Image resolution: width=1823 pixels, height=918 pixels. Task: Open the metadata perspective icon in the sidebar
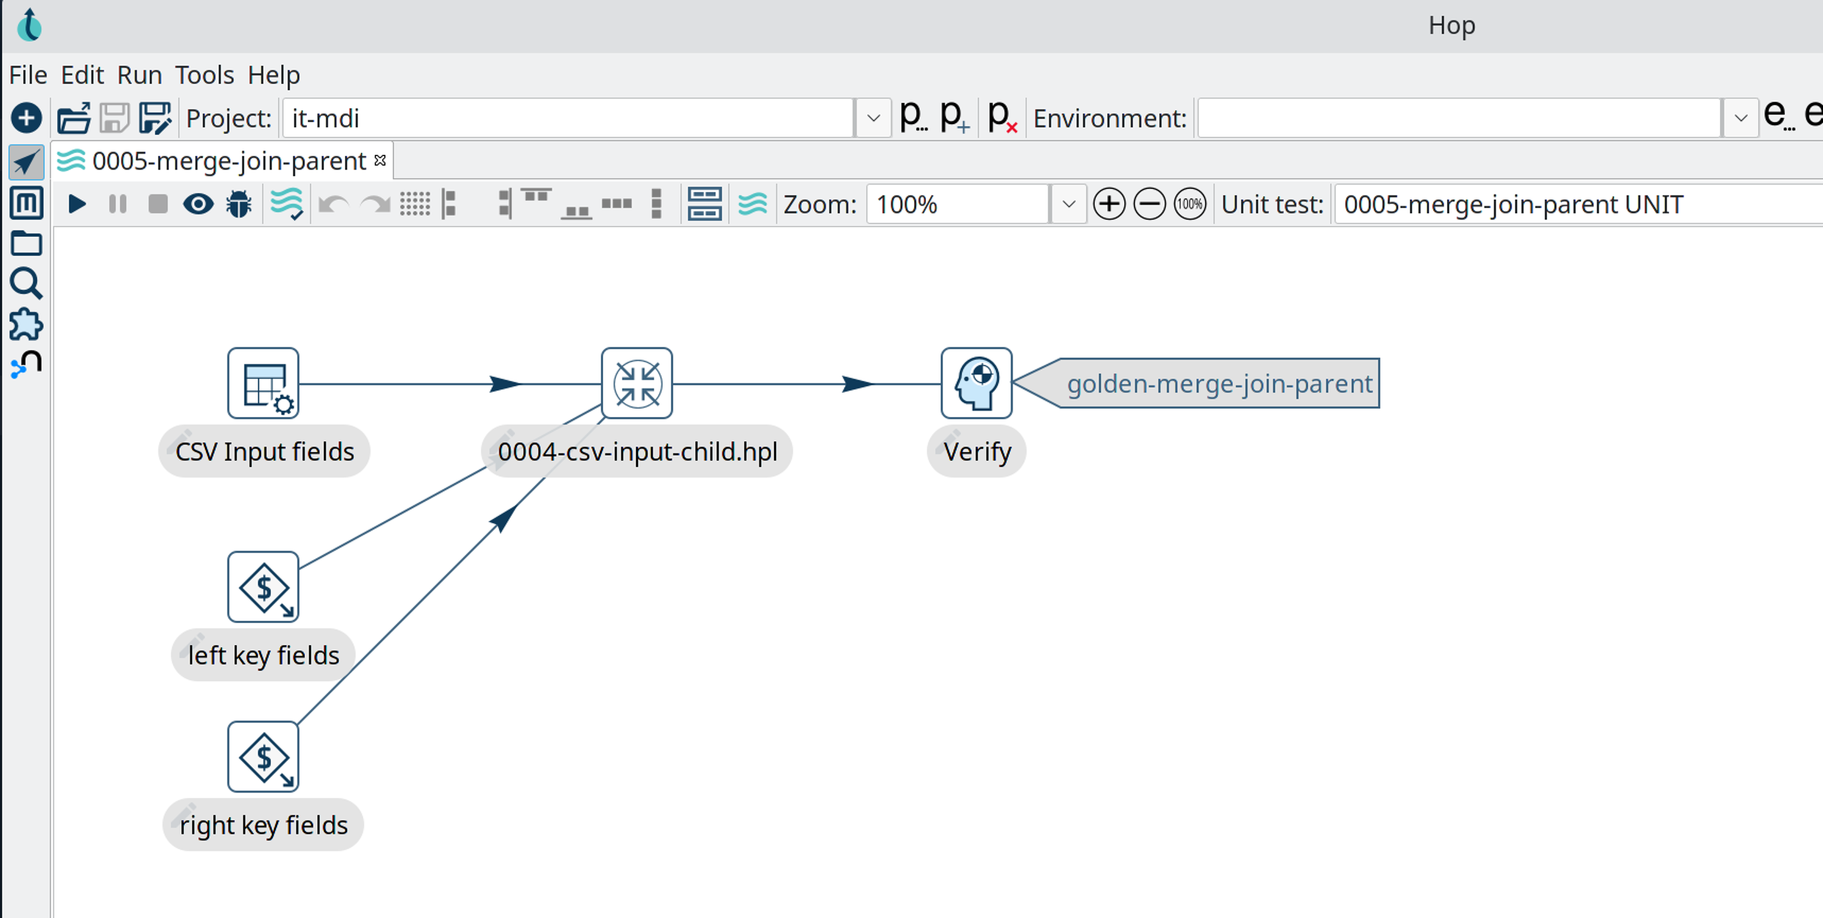pyautogui.click(x=27, y=203)
